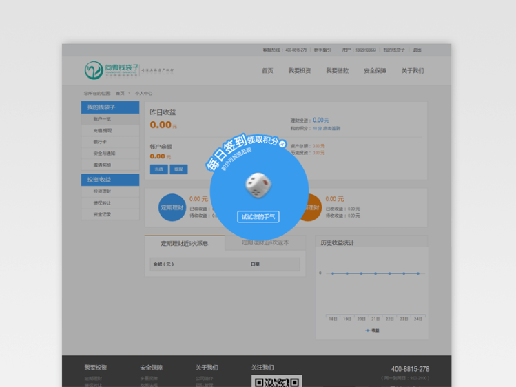This screenshot has width=516, height=387.
Task: Click the 日期 column header
Action: tap(255, 264)
